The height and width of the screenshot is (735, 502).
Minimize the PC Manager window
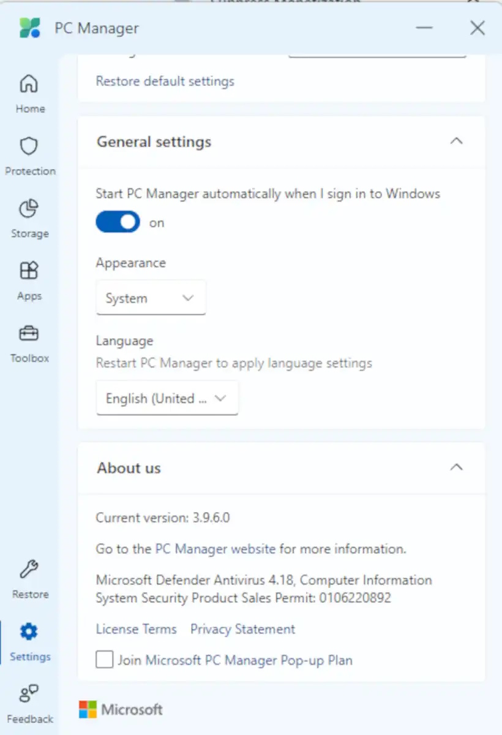point(425,28)
